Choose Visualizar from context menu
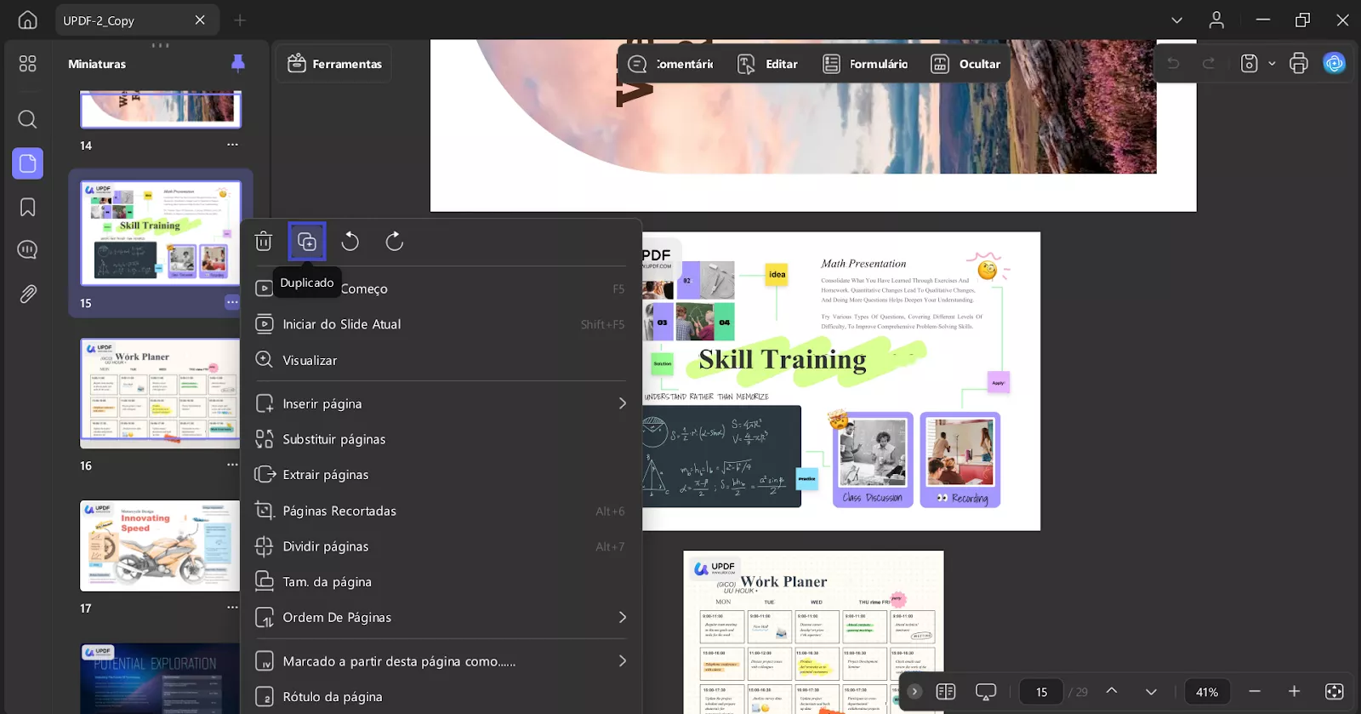The width and height of the screenshot is (1361, 714). (441, 360)
